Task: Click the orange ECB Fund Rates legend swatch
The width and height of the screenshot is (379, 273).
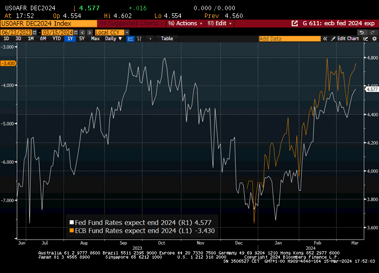Action: 72,230
